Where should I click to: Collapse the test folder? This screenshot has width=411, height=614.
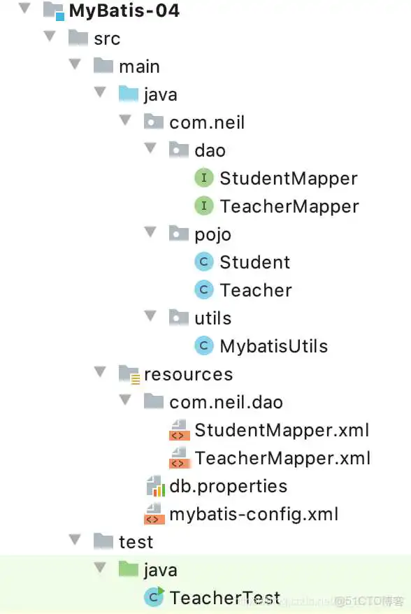(74, 541)
